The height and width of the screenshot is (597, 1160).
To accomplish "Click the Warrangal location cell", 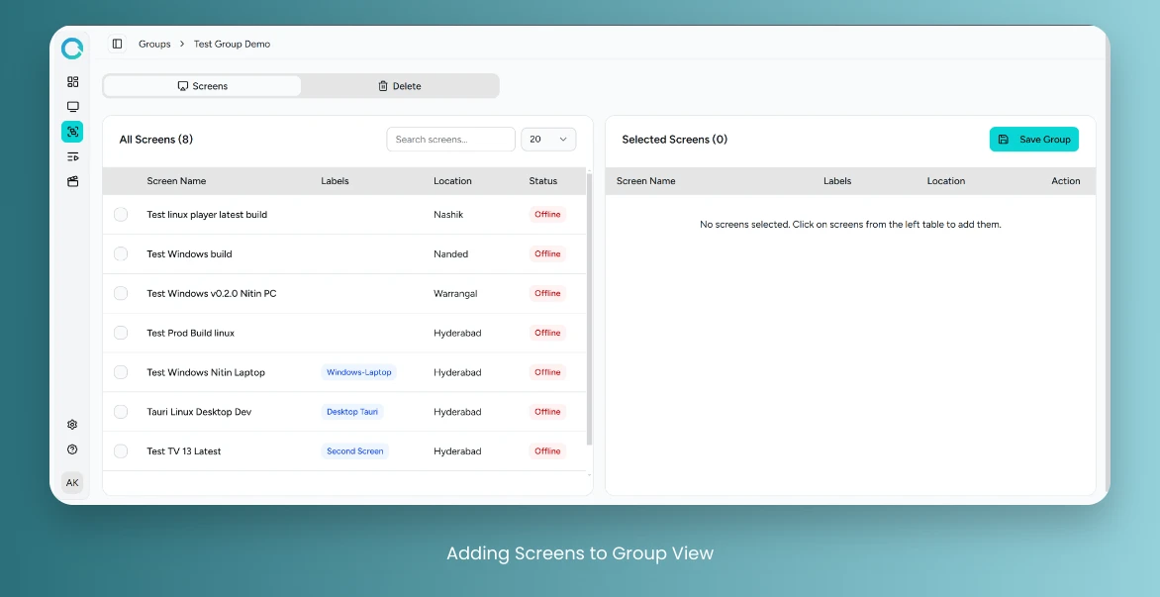I will pos(455,294).
